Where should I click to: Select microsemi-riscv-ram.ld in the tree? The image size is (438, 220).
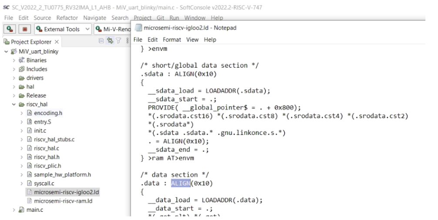point(63,201)
